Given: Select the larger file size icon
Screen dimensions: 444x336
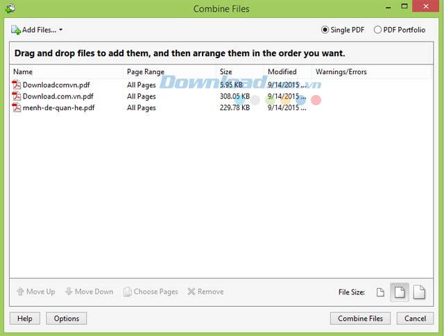Looking at the screenshot, I should tap(419, 292).
